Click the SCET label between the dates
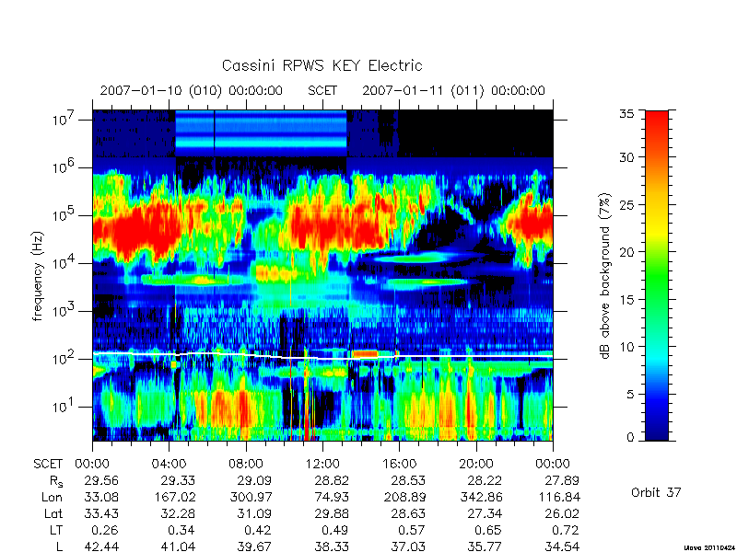 [322, 90]
